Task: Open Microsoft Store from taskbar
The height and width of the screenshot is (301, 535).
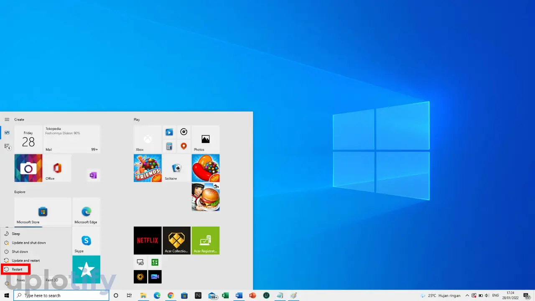Action: pyautogui.click(x=184, y=296)
